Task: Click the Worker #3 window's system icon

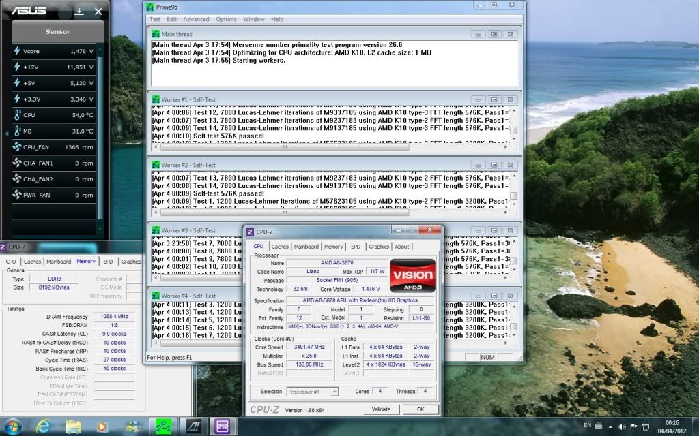Action: [x=156, y=230]
